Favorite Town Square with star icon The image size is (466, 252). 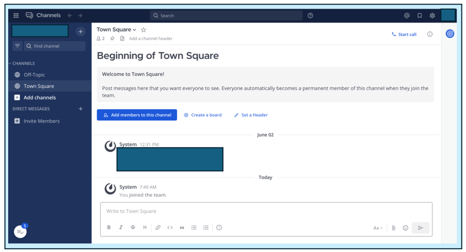(143, 30)
